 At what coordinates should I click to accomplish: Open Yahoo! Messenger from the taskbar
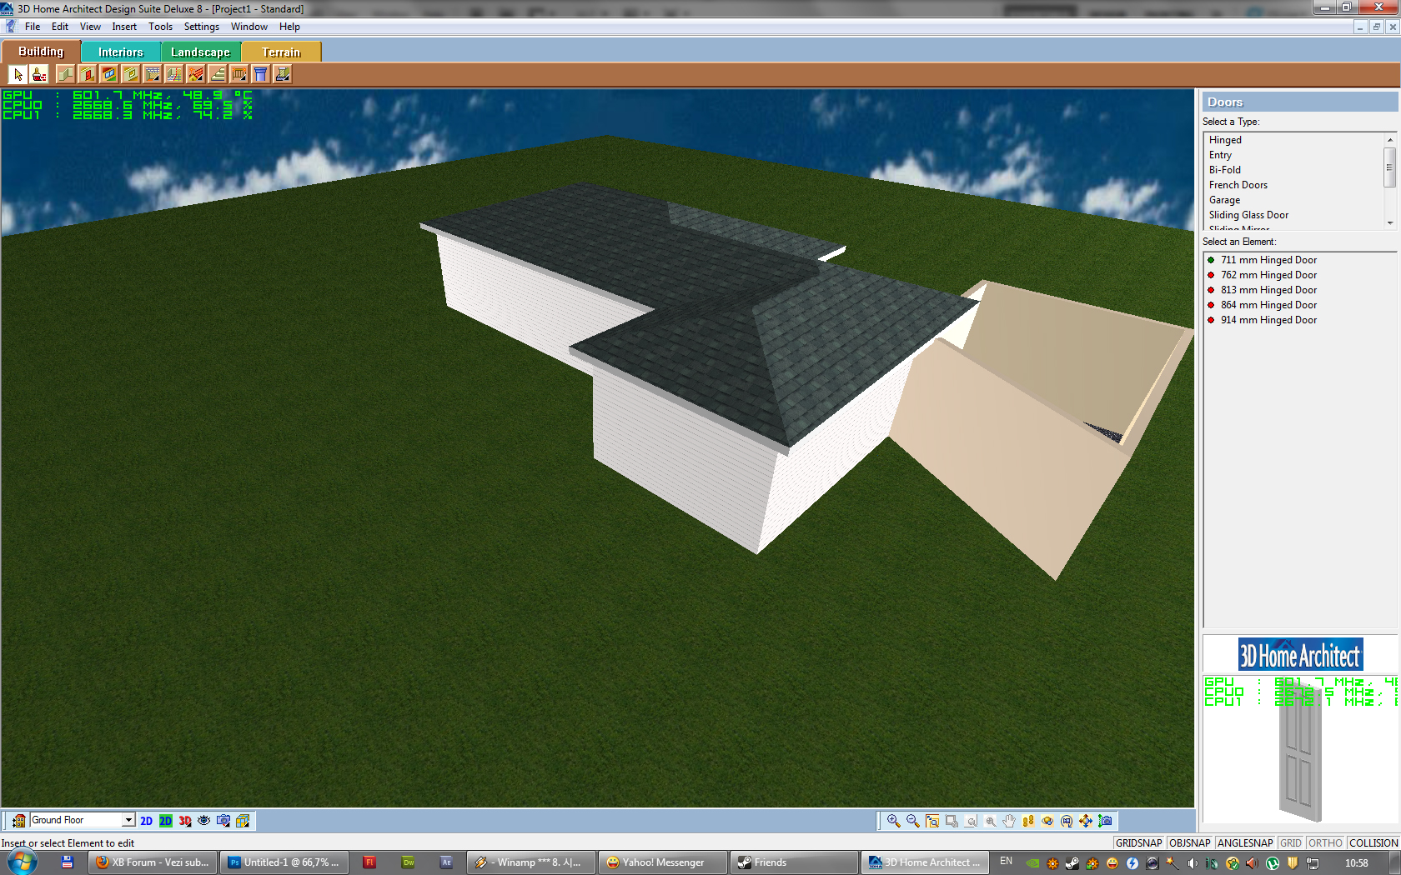[x=662, y=862]
